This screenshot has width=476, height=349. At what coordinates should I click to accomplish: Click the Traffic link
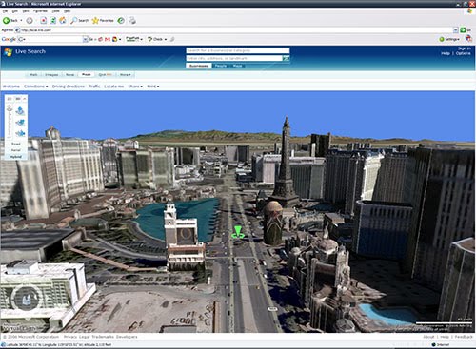94,87
